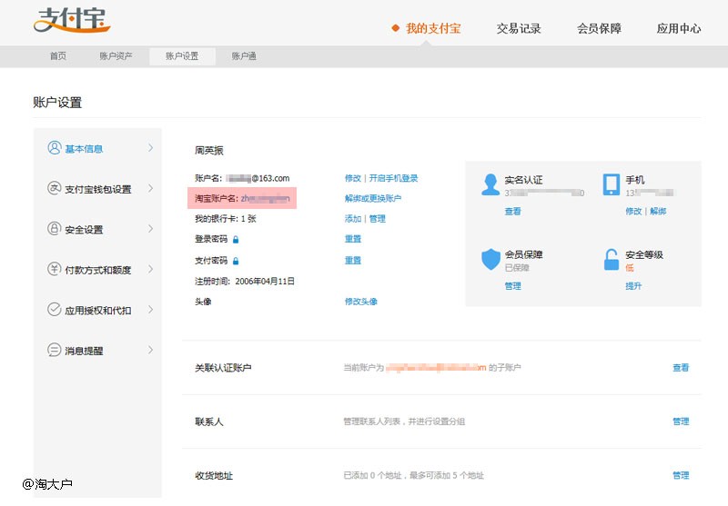The image size is (728, 506).
Task: Expand 应用授权和代扣 via its chevron
Action: pos(150,309)
